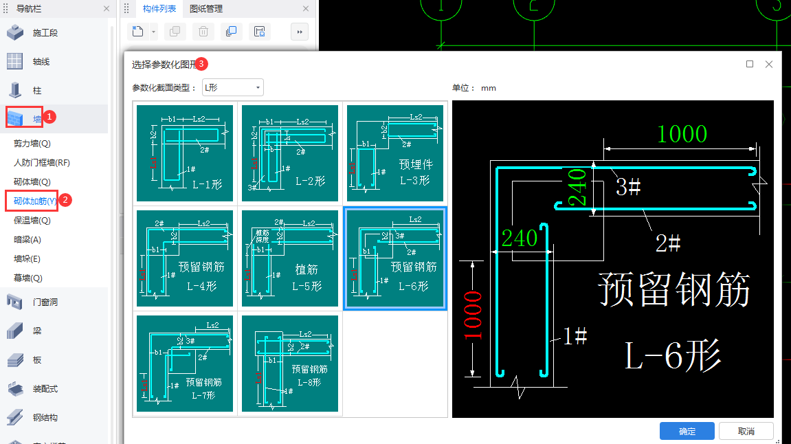Click vertical 240 dimension value in preview
791x444 pixels.
click(577, 188)
